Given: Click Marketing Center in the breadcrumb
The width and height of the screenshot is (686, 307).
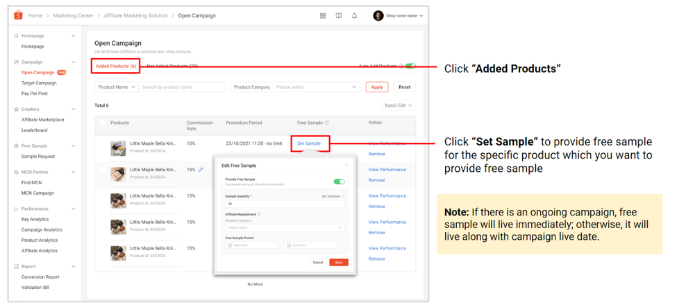Looking at the screenshot, I should click(x=73, y=16).
